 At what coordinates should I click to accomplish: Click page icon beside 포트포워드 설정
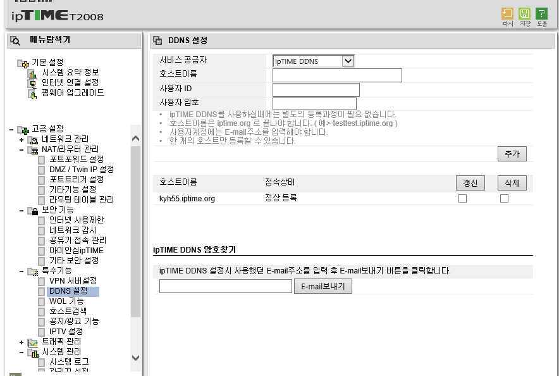click(x=41, y=160)
